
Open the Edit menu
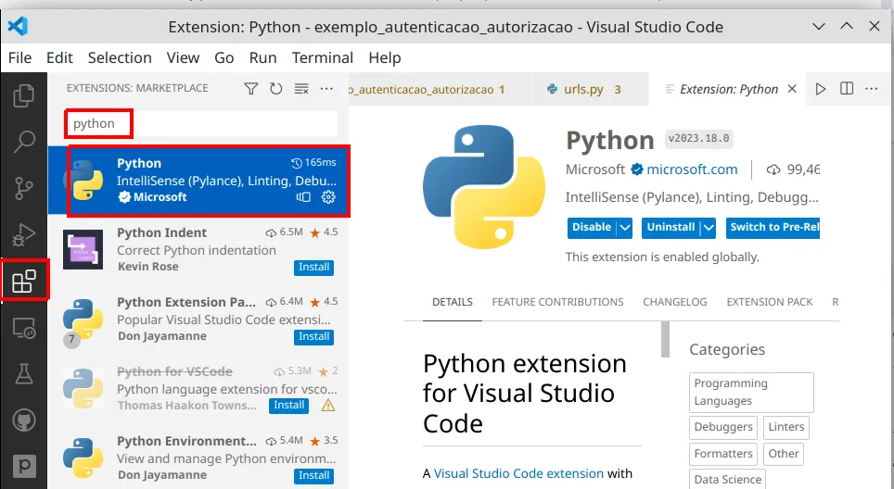point(59,57)
